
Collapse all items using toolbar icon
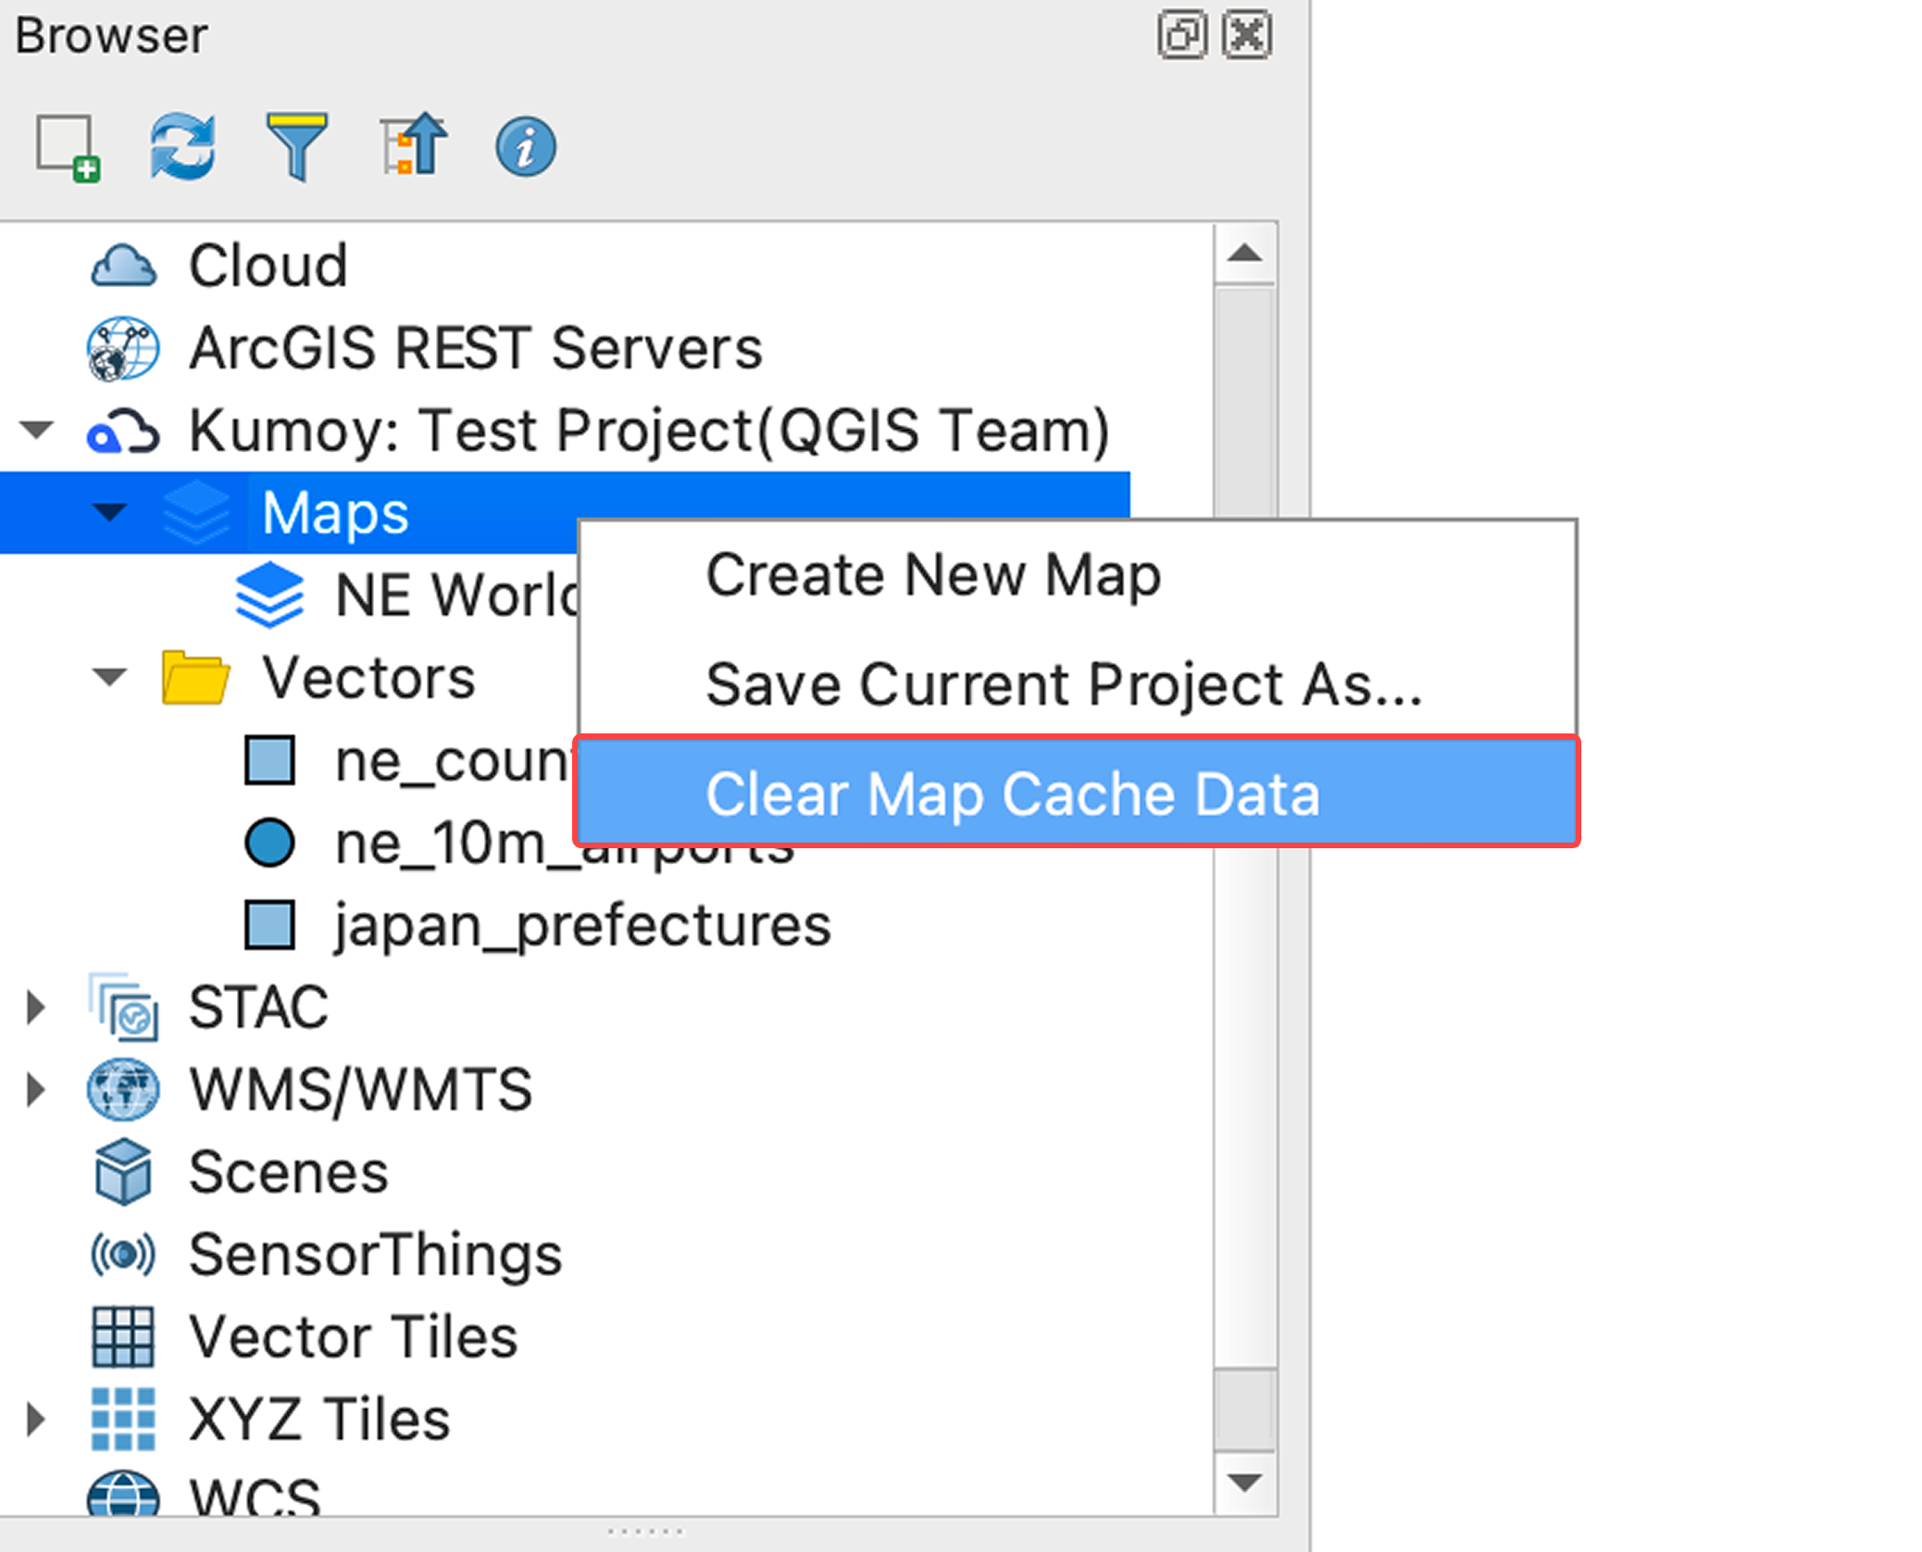[x=414, y=144]
